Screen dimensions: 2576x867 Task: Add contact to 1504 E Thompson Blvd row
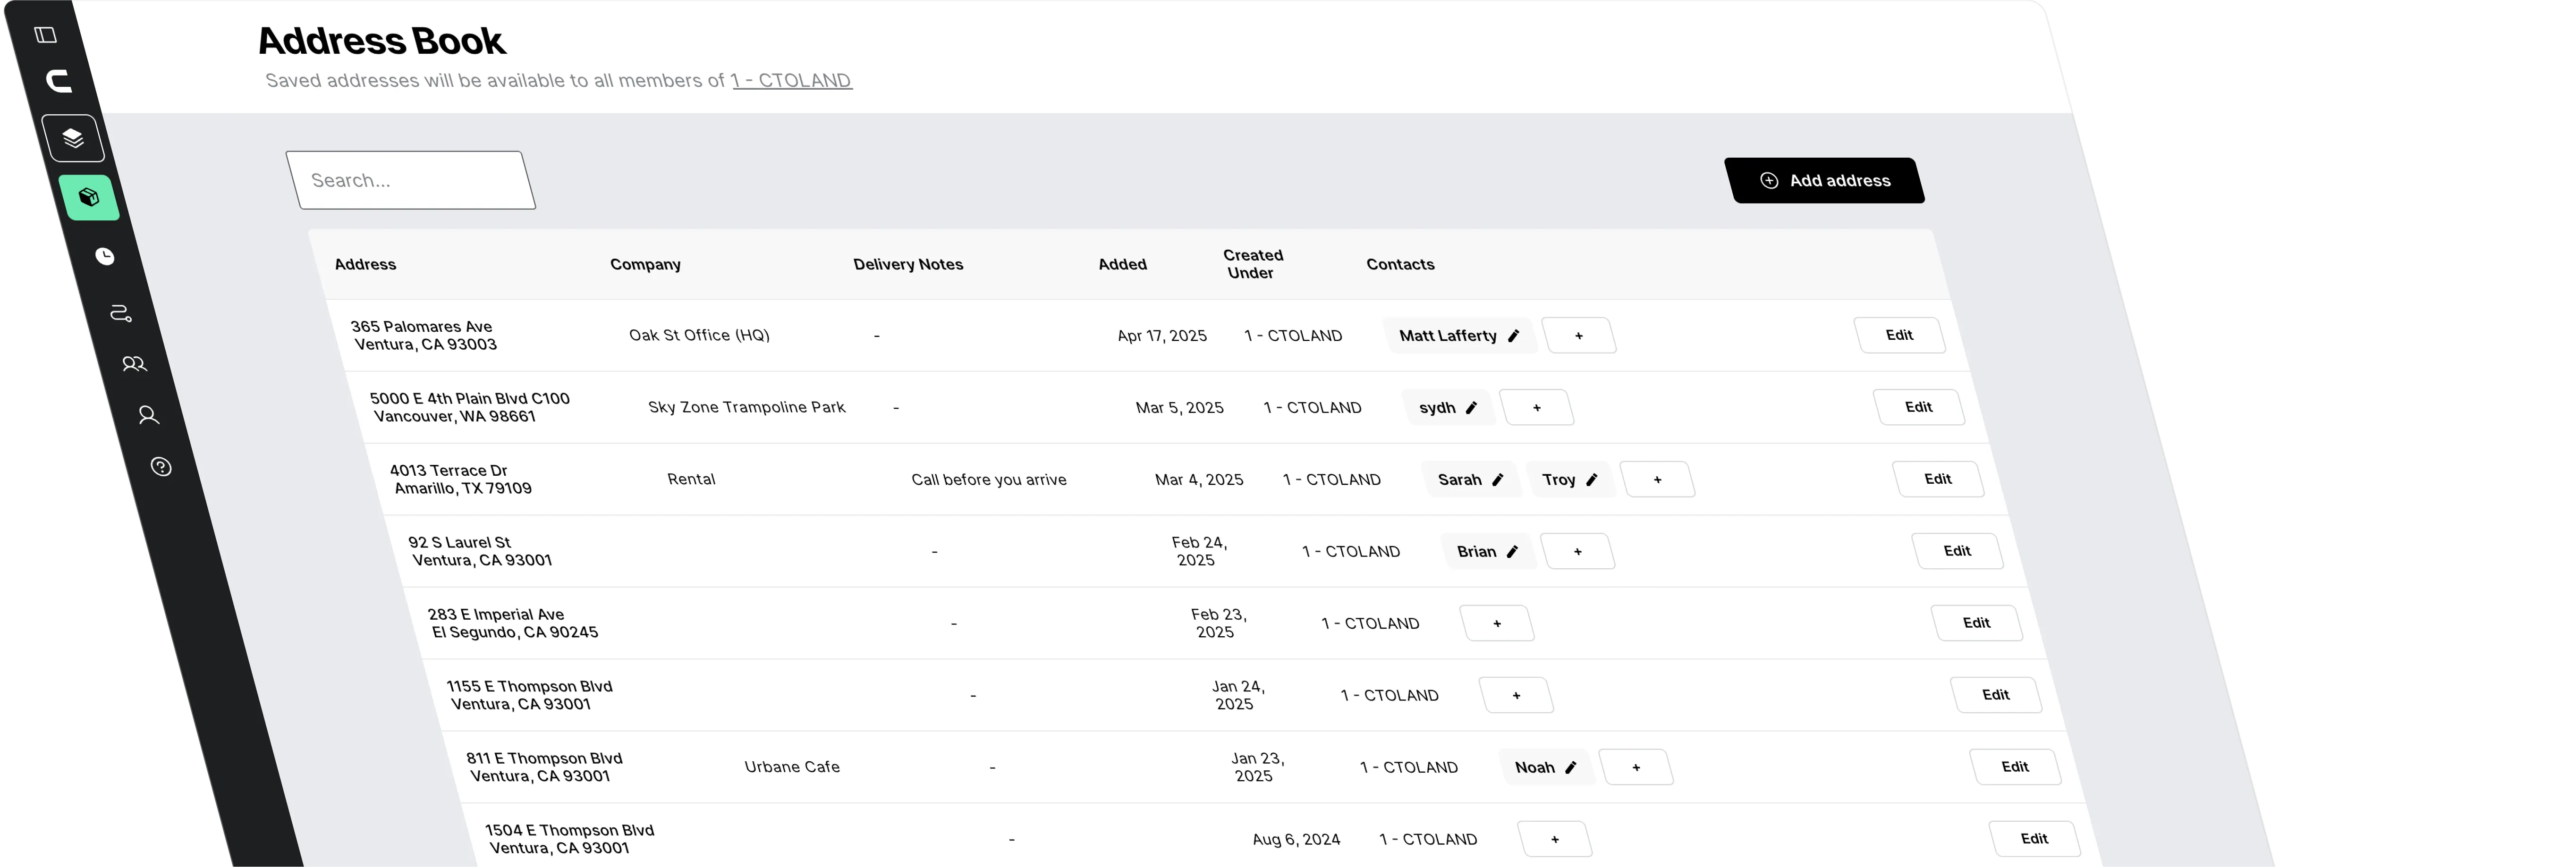(1555, 840)
